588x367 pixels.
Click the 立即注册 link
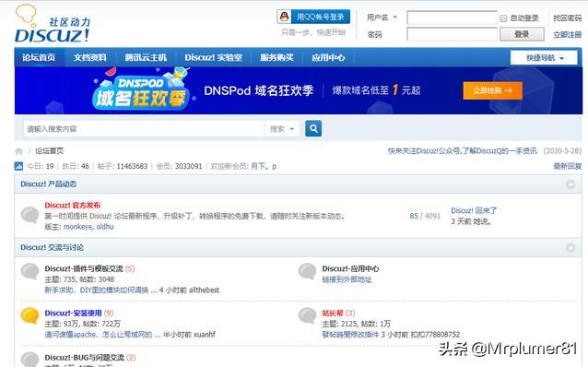point(568,35)
